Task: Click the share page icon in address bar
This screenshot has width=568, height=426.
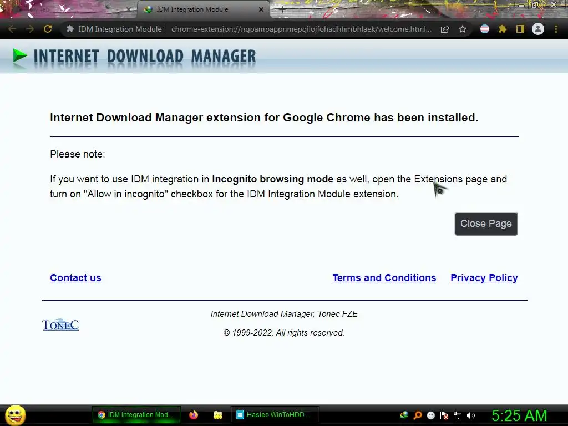Action: (x=445, y=29)
